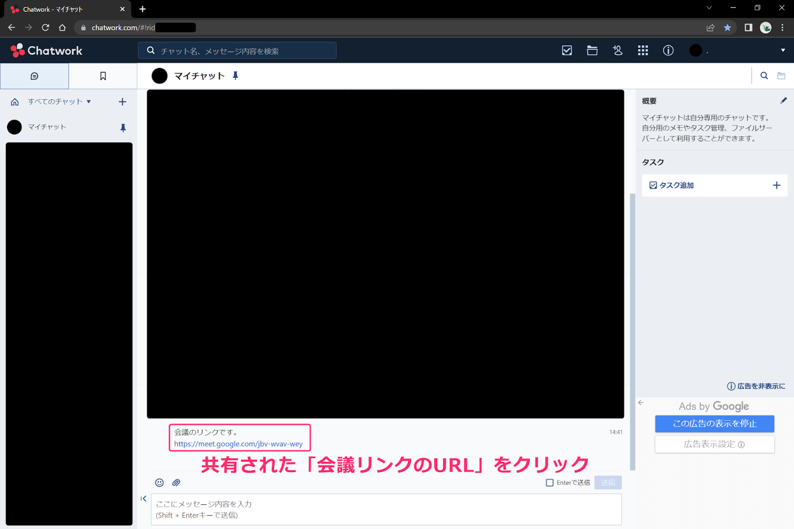Attach a file using the paperclip icon
This screenshot has height=529, width=794.
[x=176, y=482]
